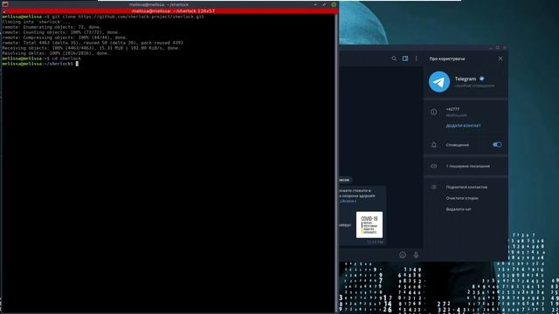Click the terminal vertical scrollbar
This screenshot has height=314, width=559.
[336, 162]
